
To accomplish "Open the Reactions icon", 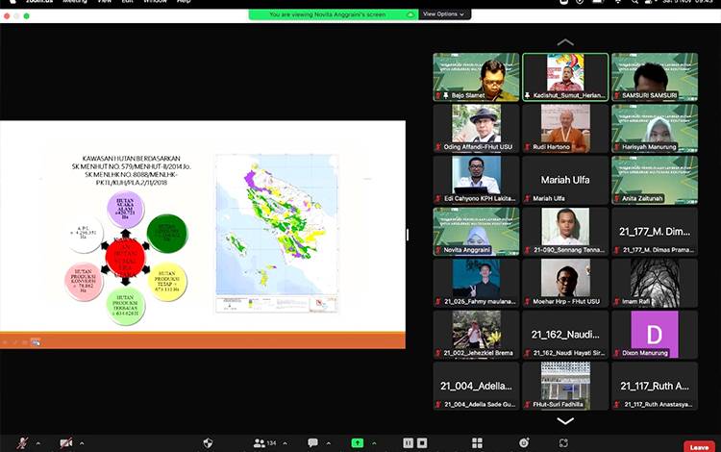I will point(524,442).
